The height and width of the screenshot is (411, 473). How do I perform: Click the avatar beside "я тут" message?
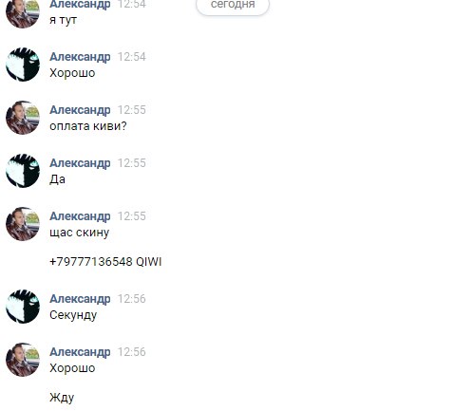pos(23,14)
